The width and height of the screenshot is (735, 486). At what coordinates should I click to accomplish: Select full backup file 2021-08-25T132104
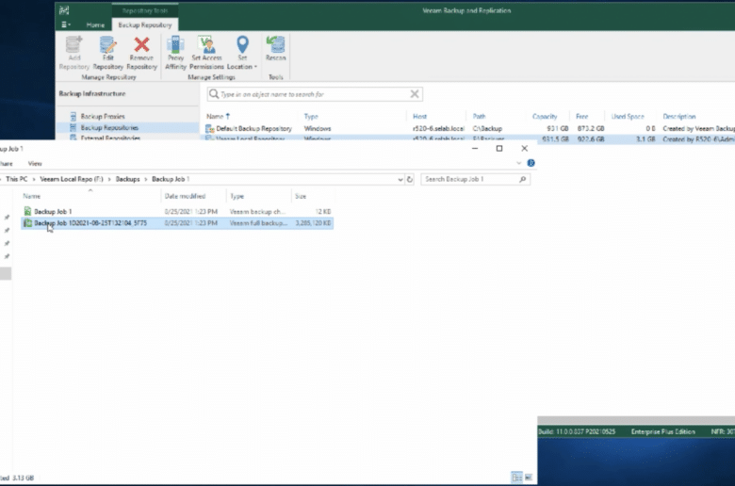177,223
